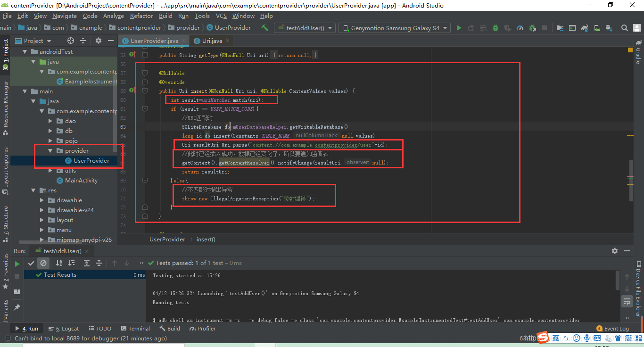The width and height of the screenshot is (644, 347).
Task: Open the Event Log
Action: tap(612, 329)
